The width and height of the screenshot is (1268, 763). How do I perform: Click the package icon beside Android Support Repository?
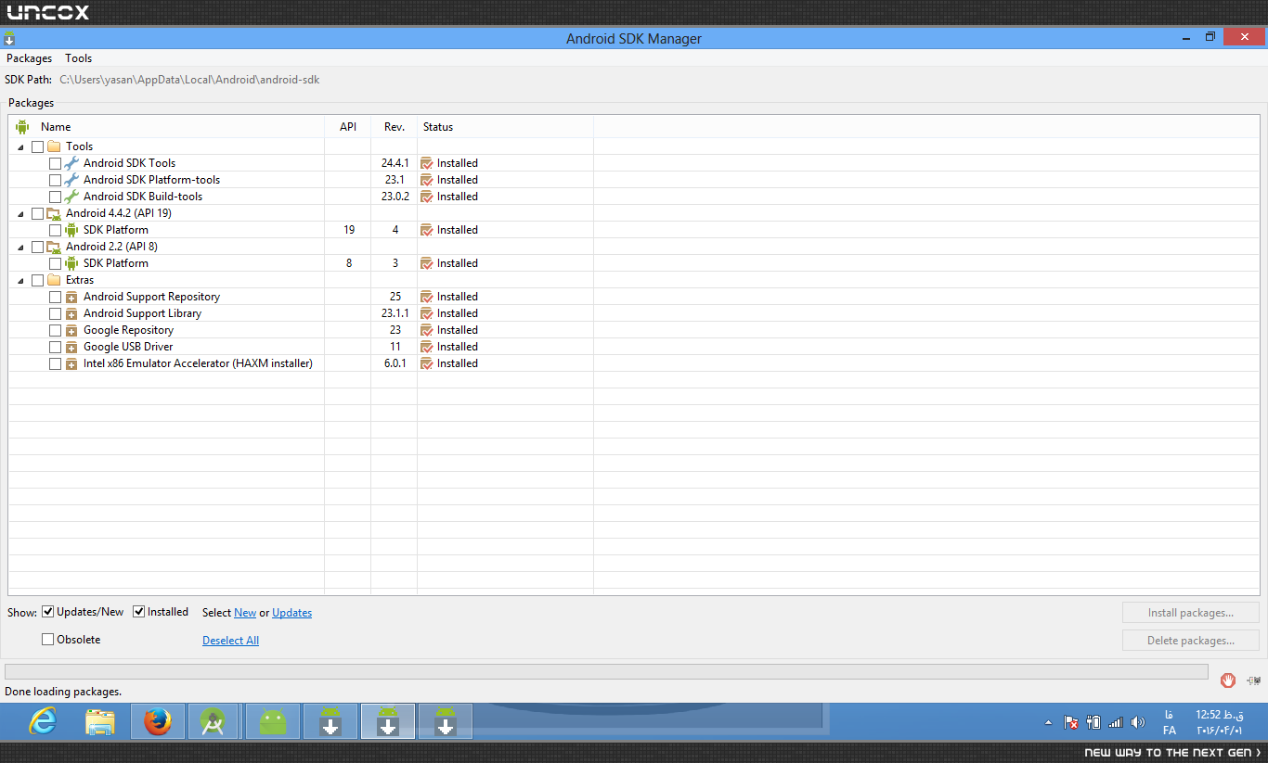71,297
